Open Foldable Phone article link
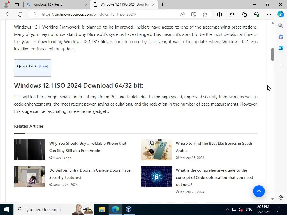 [x=88, y=147]
